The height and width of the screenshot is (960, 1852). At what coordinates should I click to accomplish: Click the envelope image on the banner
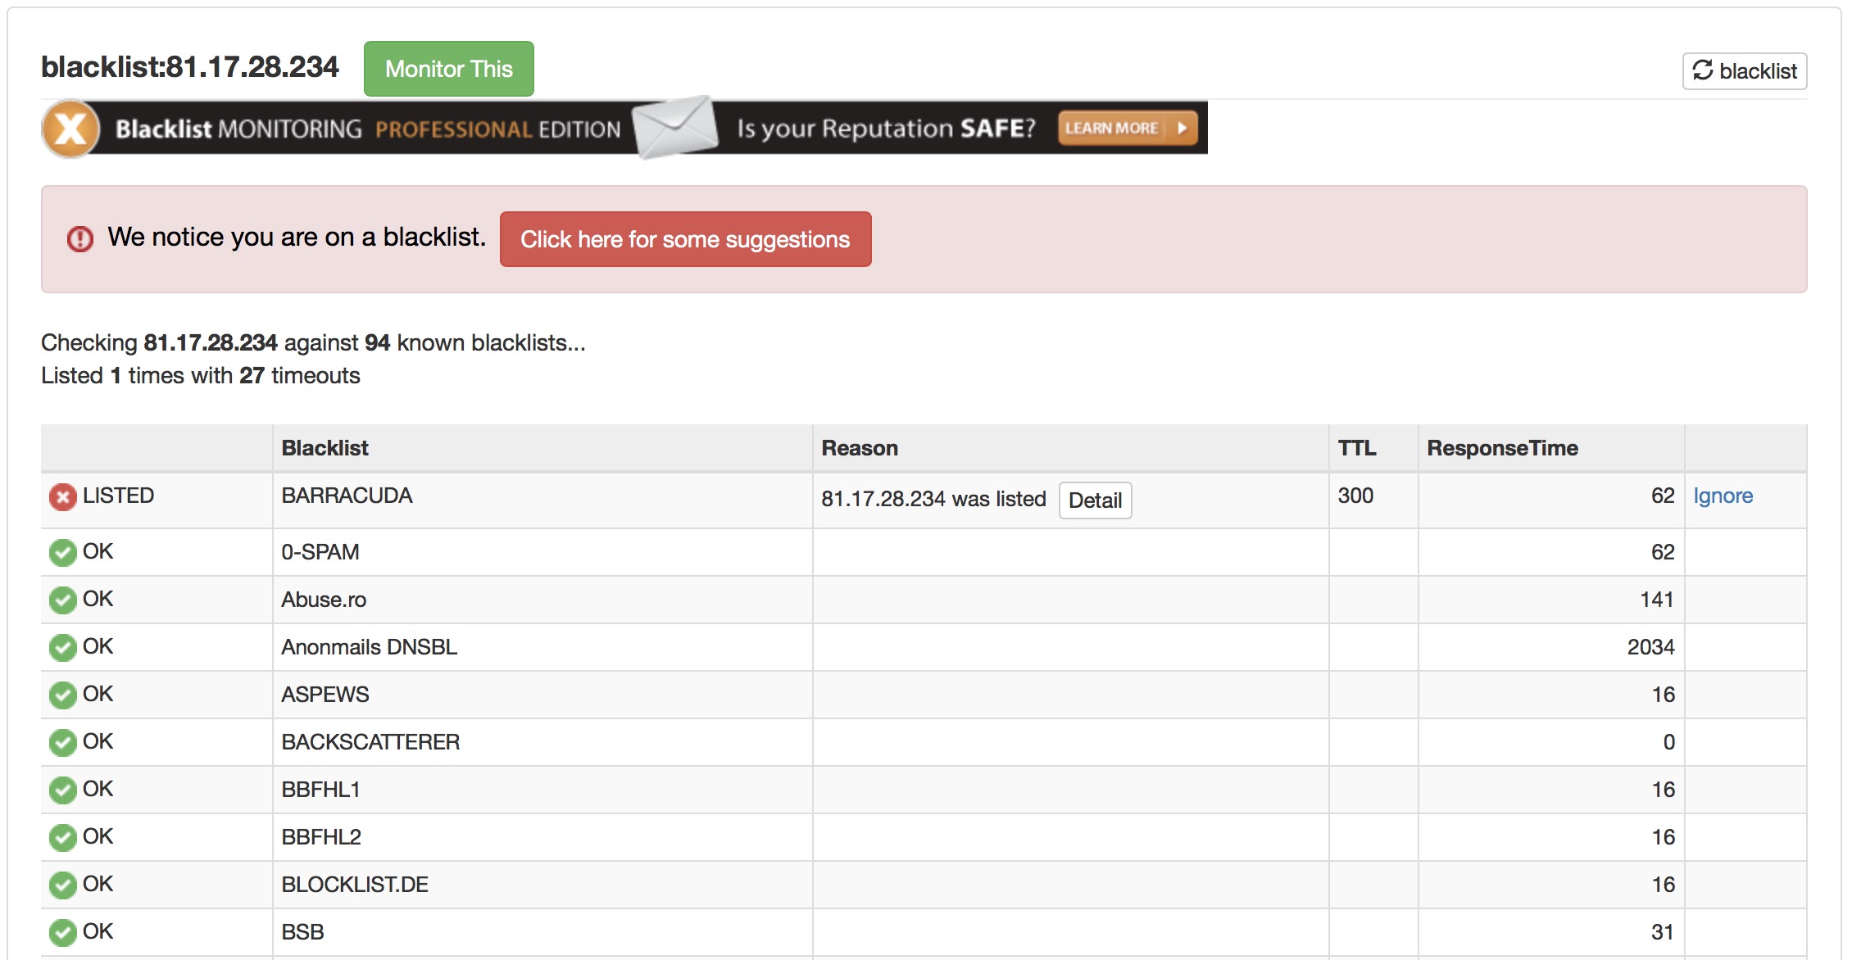pos(675,127)
